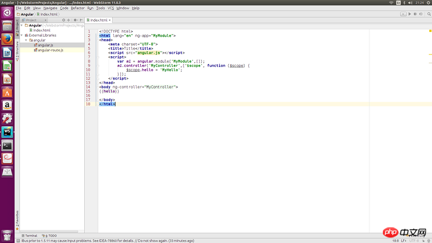Toggle the En keyboard input indicator
This screenshot has width=432, height=243.
click(x=399, y=3)
